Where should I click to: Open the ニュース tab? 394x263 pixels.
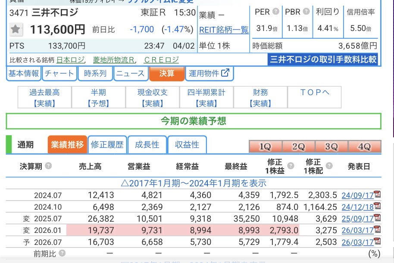click(x=130, y=74)
